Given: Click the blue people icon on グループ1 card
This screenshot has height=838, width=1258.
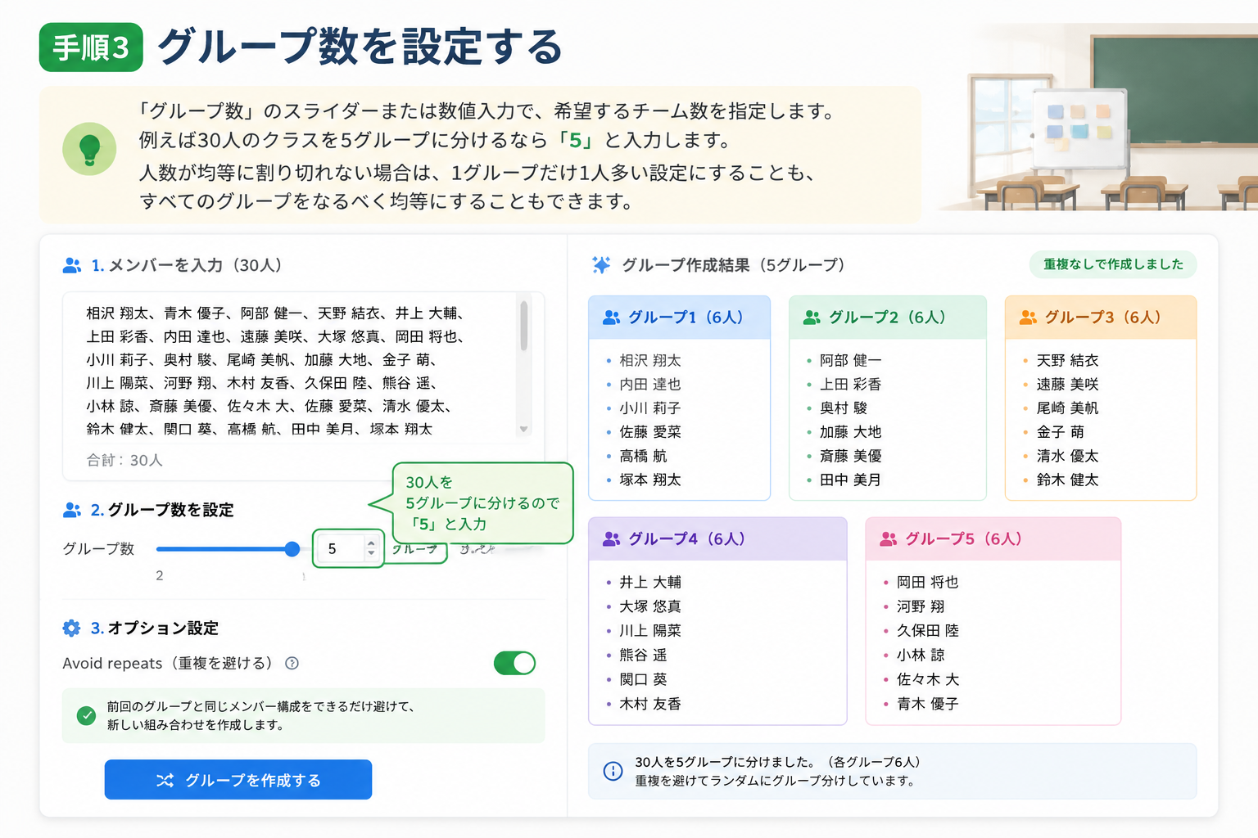Looking at the screenshot, I should [611, 318].
